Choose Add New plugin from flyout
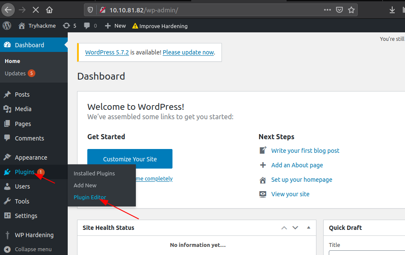The image size is (405, 255). tap(85, 185)
